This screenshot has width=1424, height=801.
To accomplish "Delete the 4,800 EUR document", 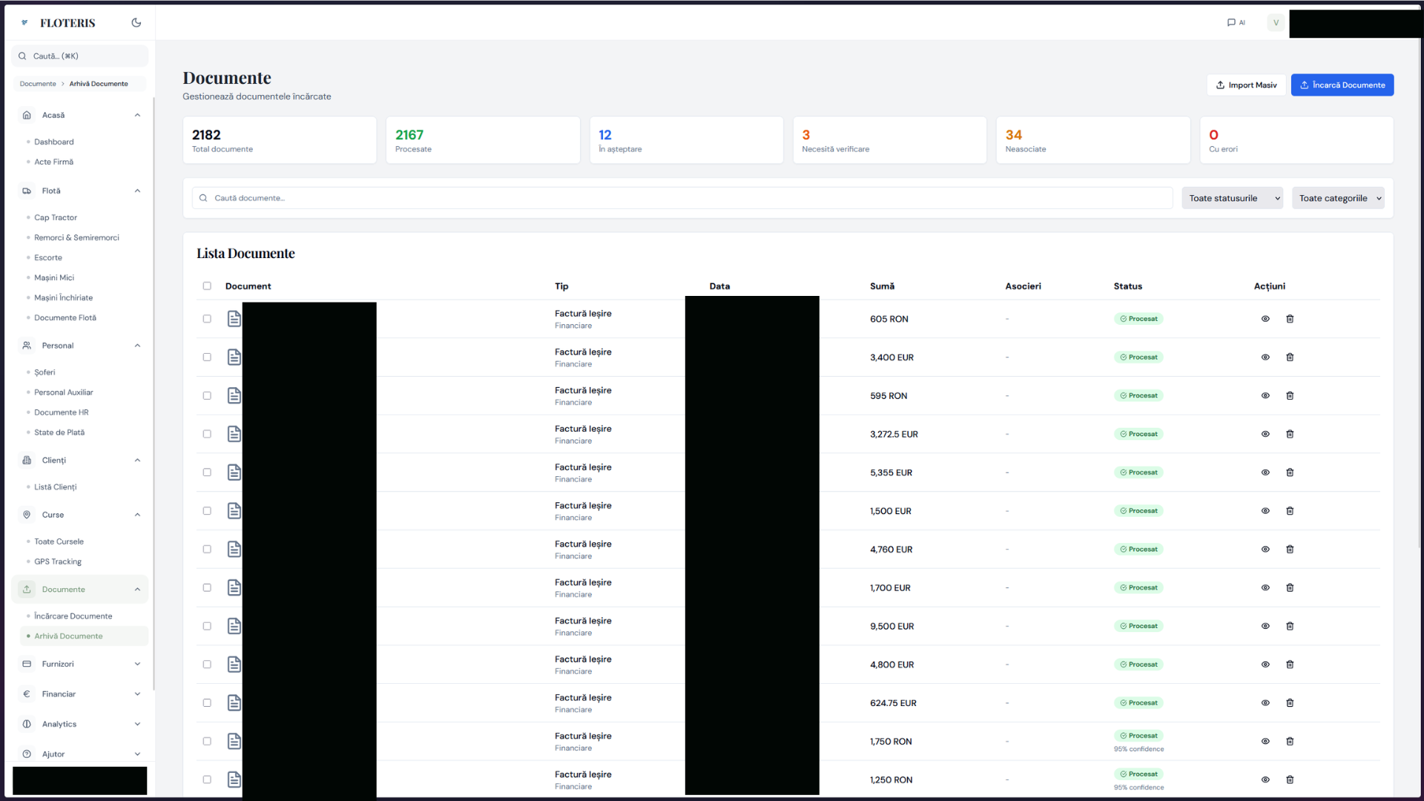I will click(1290, 665).
